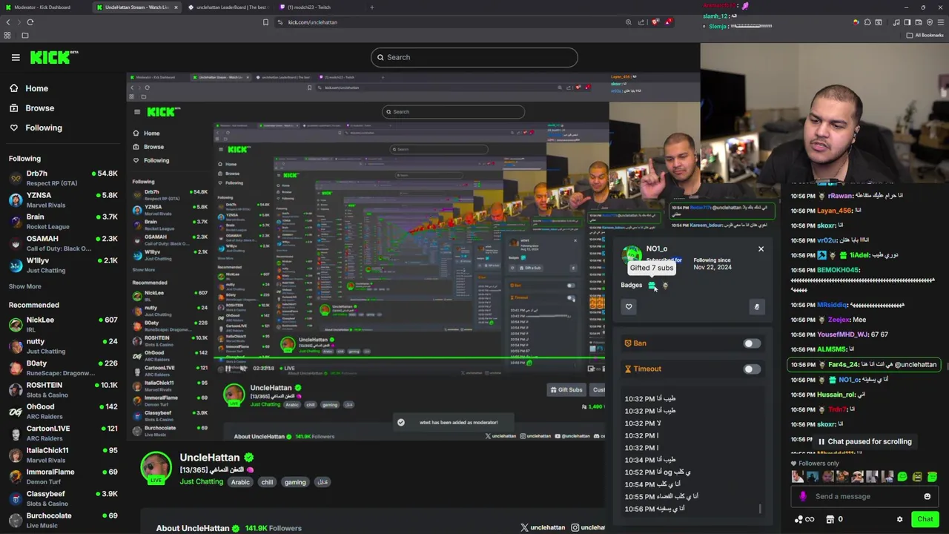This screenshot has height=534, width=949.
Task: Click the bookmark icon in address bar
Action: pyautogui.click(x=265, y=22)
